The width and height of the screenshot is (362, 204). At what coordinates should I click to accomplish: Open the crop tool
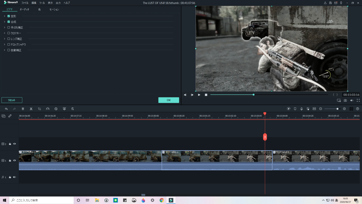click(39, 109)
